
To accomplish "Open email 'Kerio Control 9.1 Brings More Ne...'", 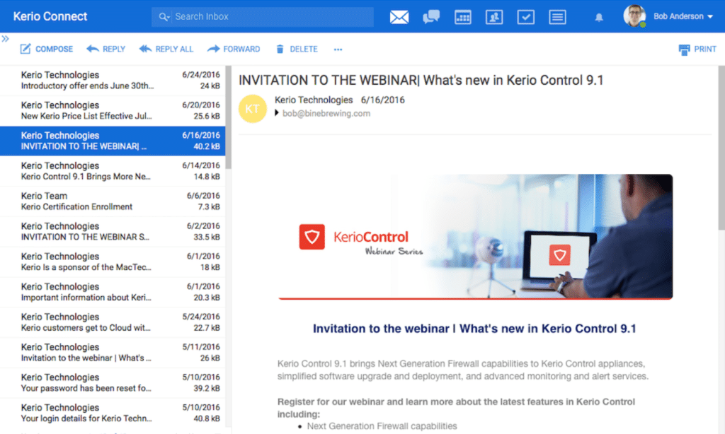I will pos(113,171).
